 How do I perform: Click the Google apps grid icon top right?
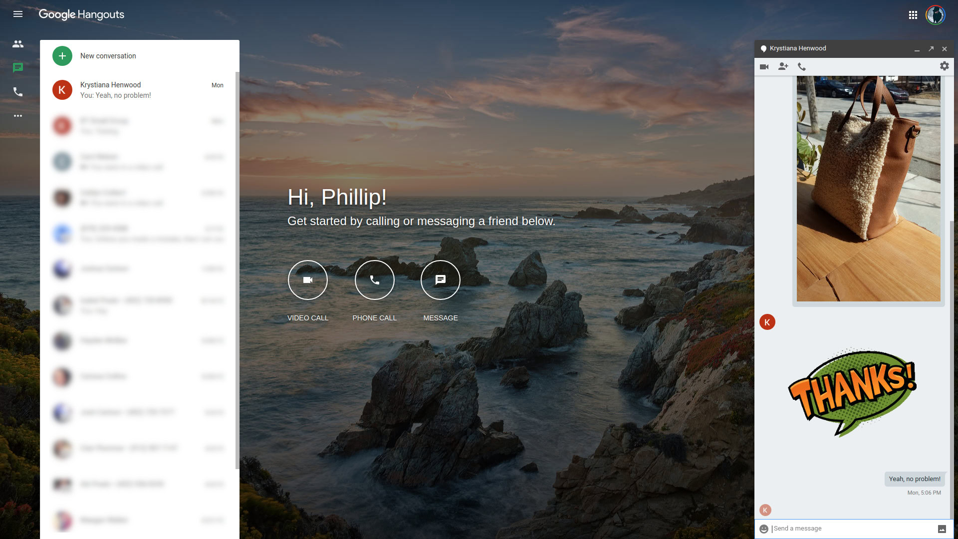913,14
